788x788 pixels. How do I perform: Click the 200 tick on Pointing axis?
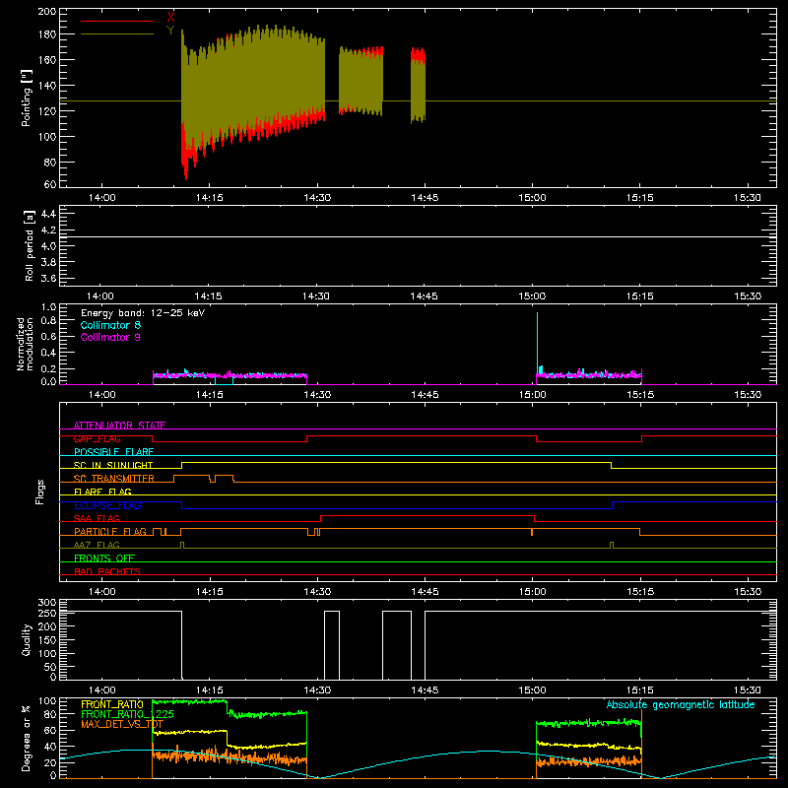pyautogui.click(x=46, y=12)
